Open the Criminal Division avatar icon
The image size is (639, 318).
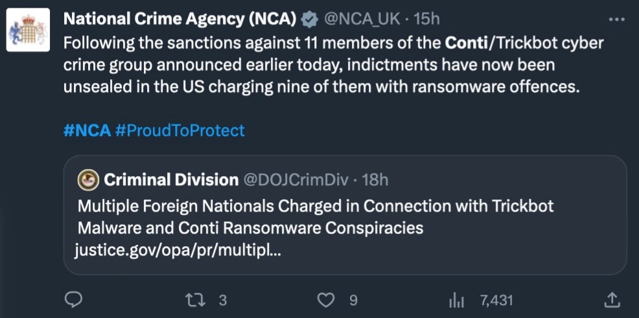pos(88,179)
